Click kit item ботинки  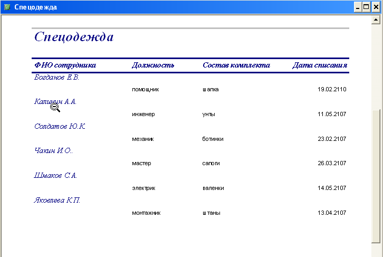(x=213, y=139)
